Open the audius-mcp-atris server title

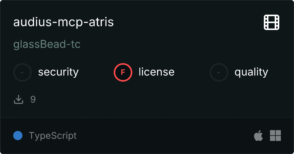[63, 22]
